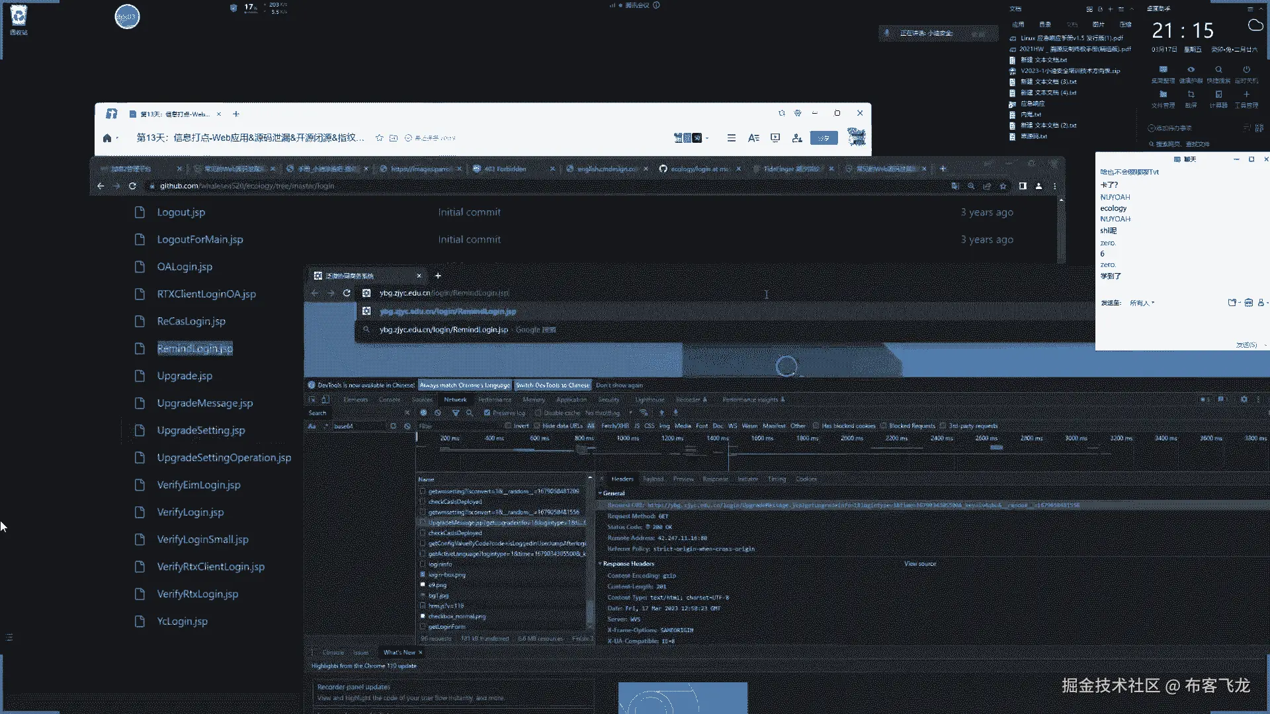Click the home icon in document toolbar

point(107,138)
